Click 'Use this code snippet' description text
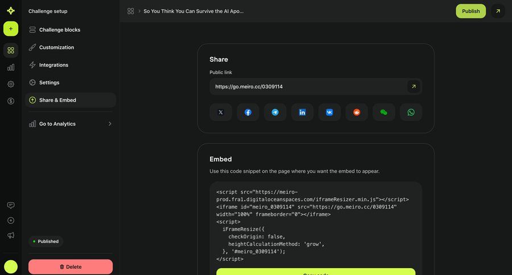 pos(295,171)
